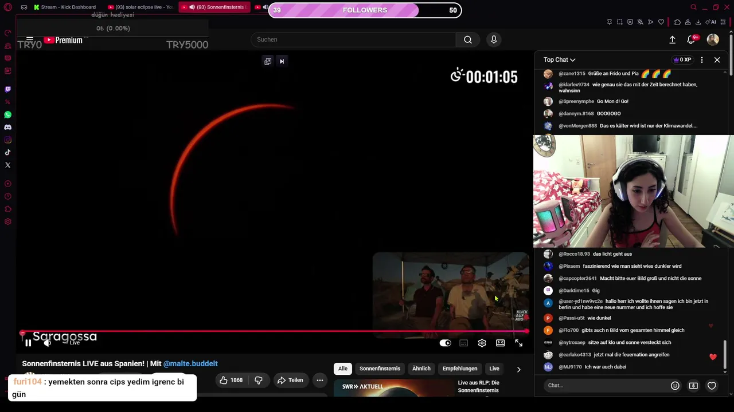Image resolution: width=734 pixels, height=412 pixels.
Task: Show more filter chips with right arrow
Action: tap(518, 369)
